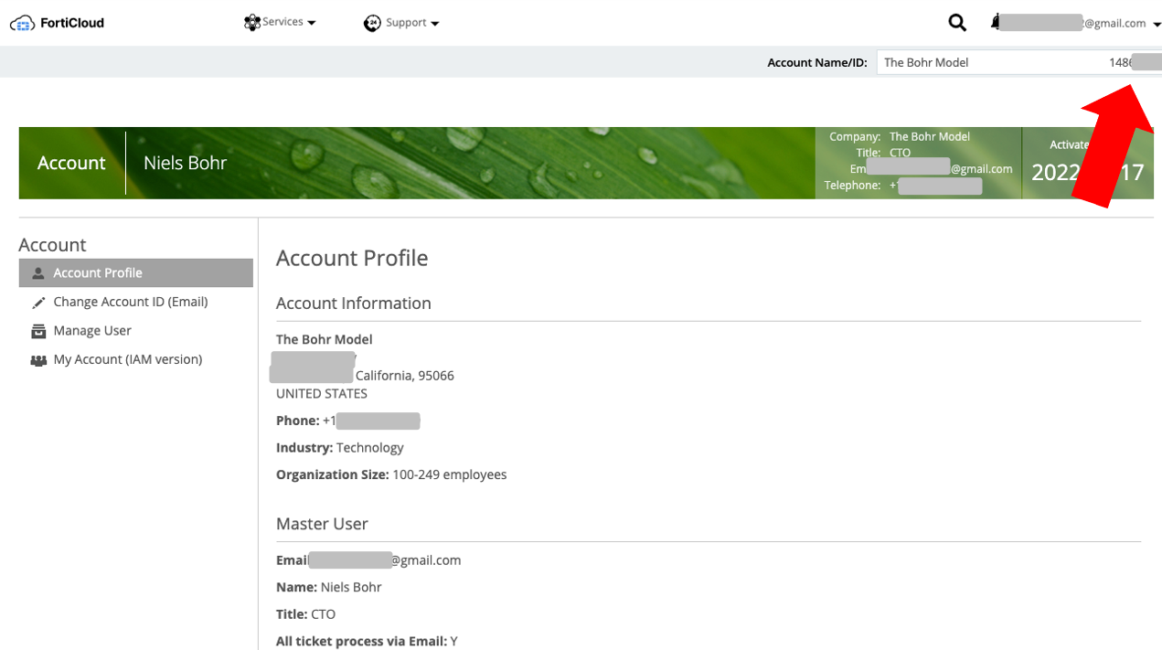This screenshot has width=1162, height=650.
Task: Click the bell icon near the account email
Action: (994, 22)
